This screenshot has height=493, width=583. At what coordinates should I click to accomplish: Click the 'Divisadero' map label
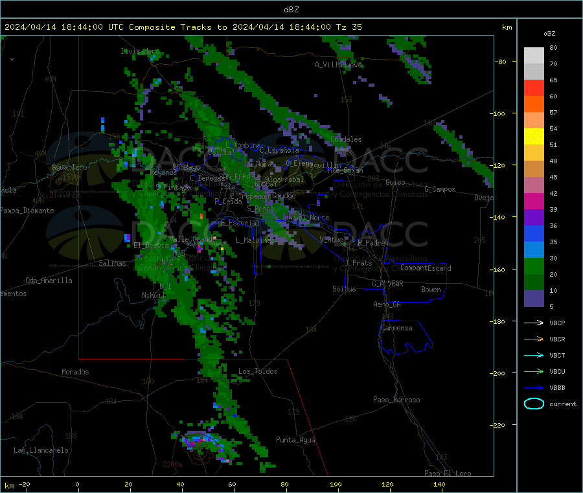tap(140, 51)
